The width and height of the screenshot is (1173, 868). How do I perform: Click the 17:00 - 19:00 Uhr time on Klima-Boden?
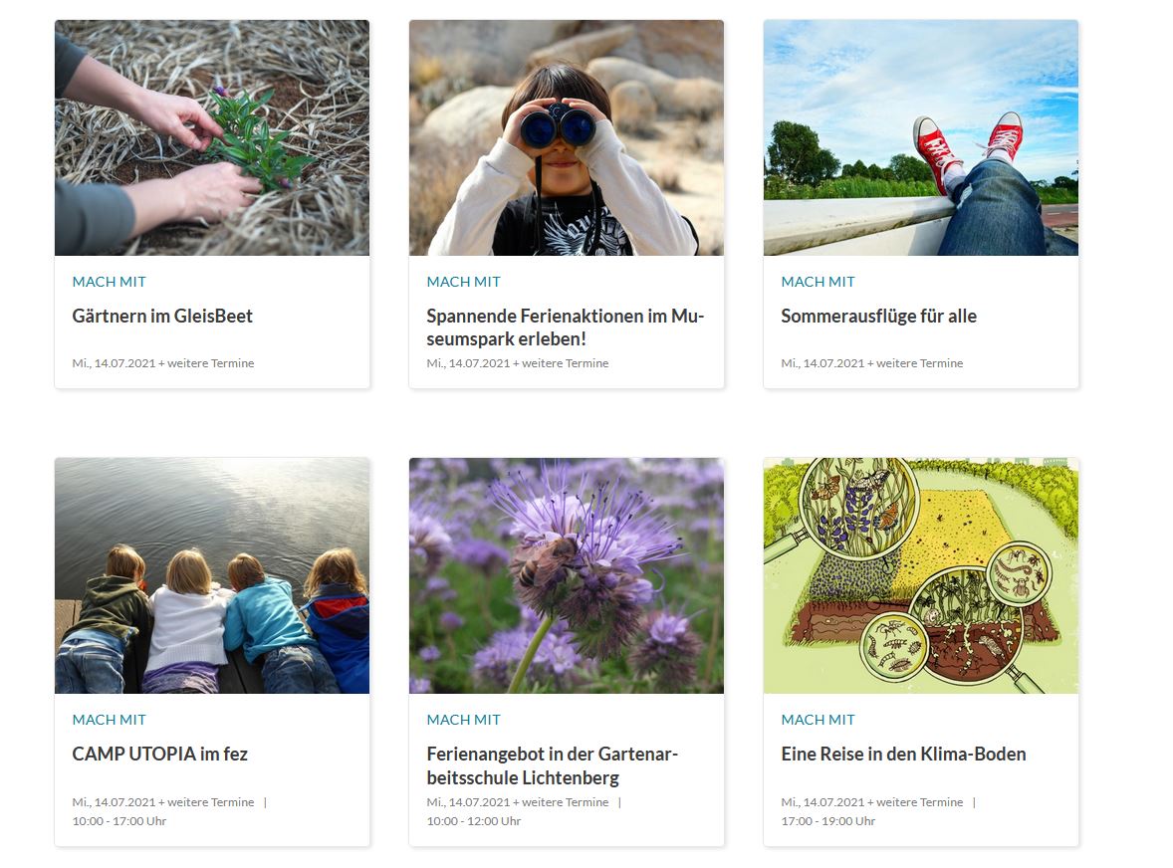coord(828,821)
